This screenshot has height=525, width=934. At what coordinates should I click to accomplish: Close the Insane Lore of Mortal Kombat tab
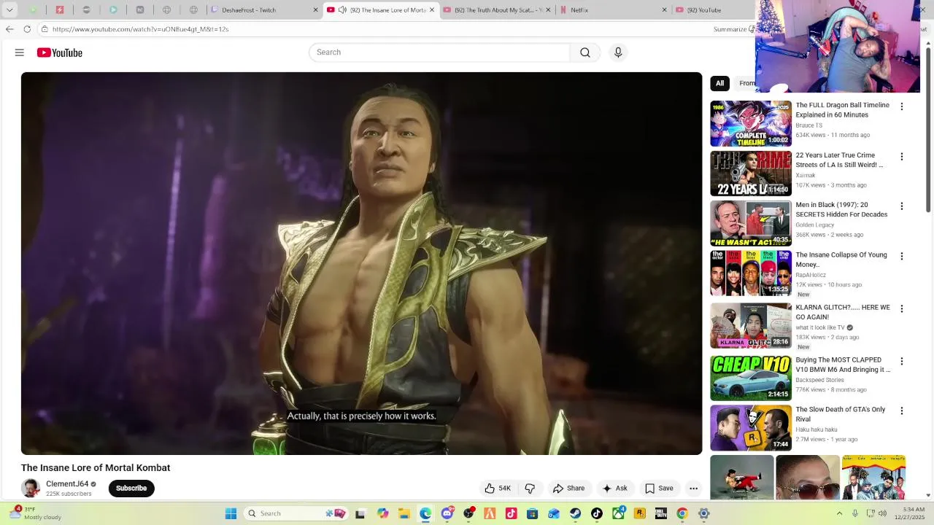coord(432,10)
